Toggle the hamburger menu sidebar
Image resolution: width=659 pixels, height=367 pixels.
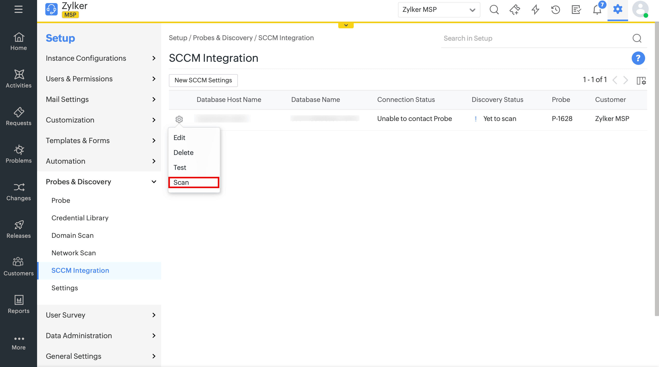click(18, 9)
